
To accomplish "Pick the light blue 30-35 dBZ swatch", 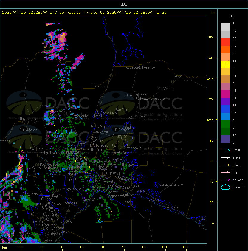I will click(x=225, y=116).
